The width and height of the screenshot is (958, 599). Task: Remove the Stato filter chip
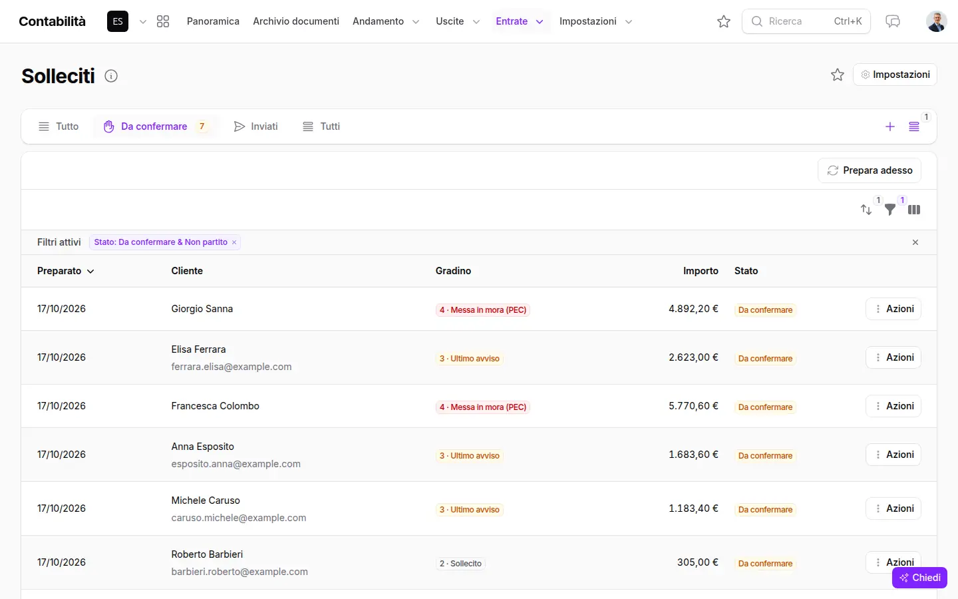[234, 242]
